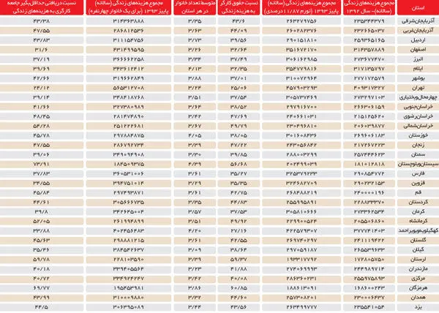This screenshot has width=439, height=313.
Task: Select the 'قم' province cell
Action: click(418, 192)
